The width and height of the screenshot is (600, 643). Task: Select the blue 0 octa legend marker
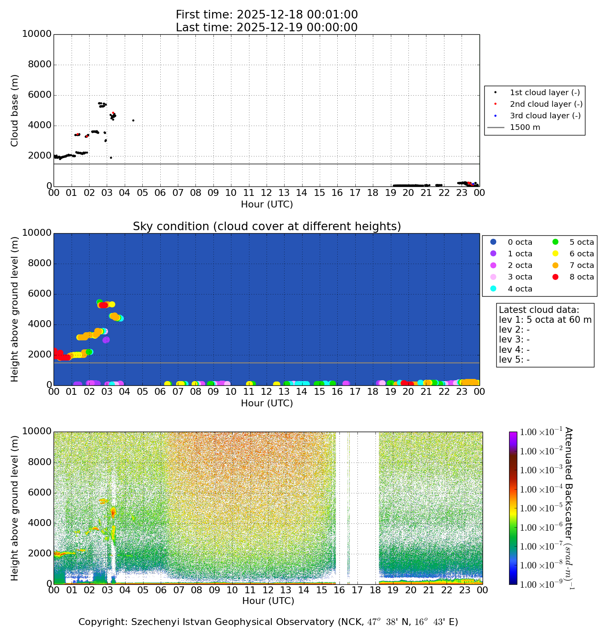tap(493, 242)
